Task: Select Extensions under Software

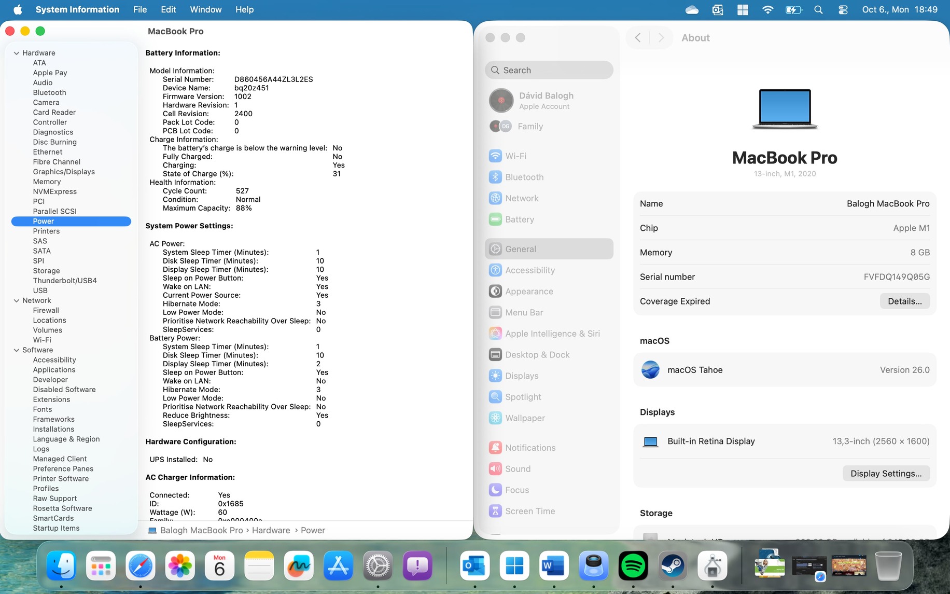Action: tap(51, 399)
